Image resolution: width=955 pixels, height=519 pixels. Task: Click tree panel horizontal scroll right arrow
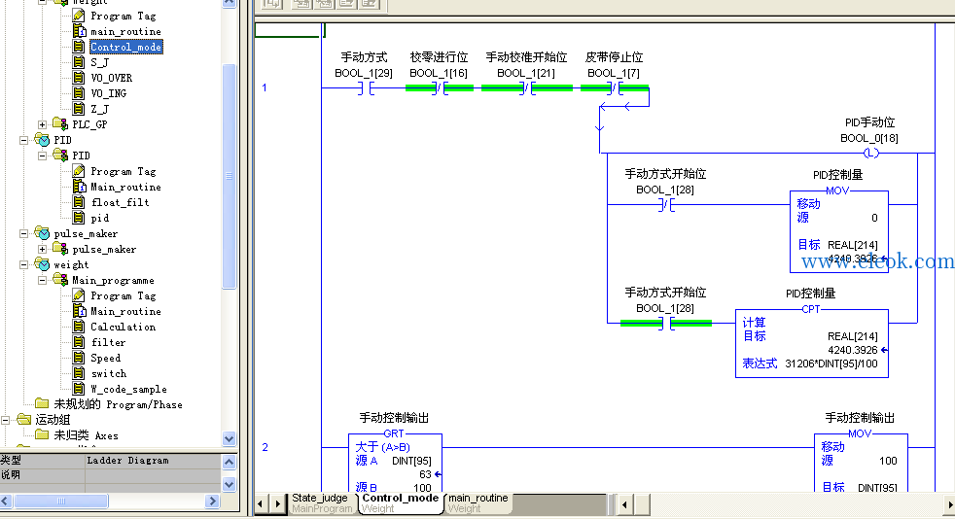(213, 501)
